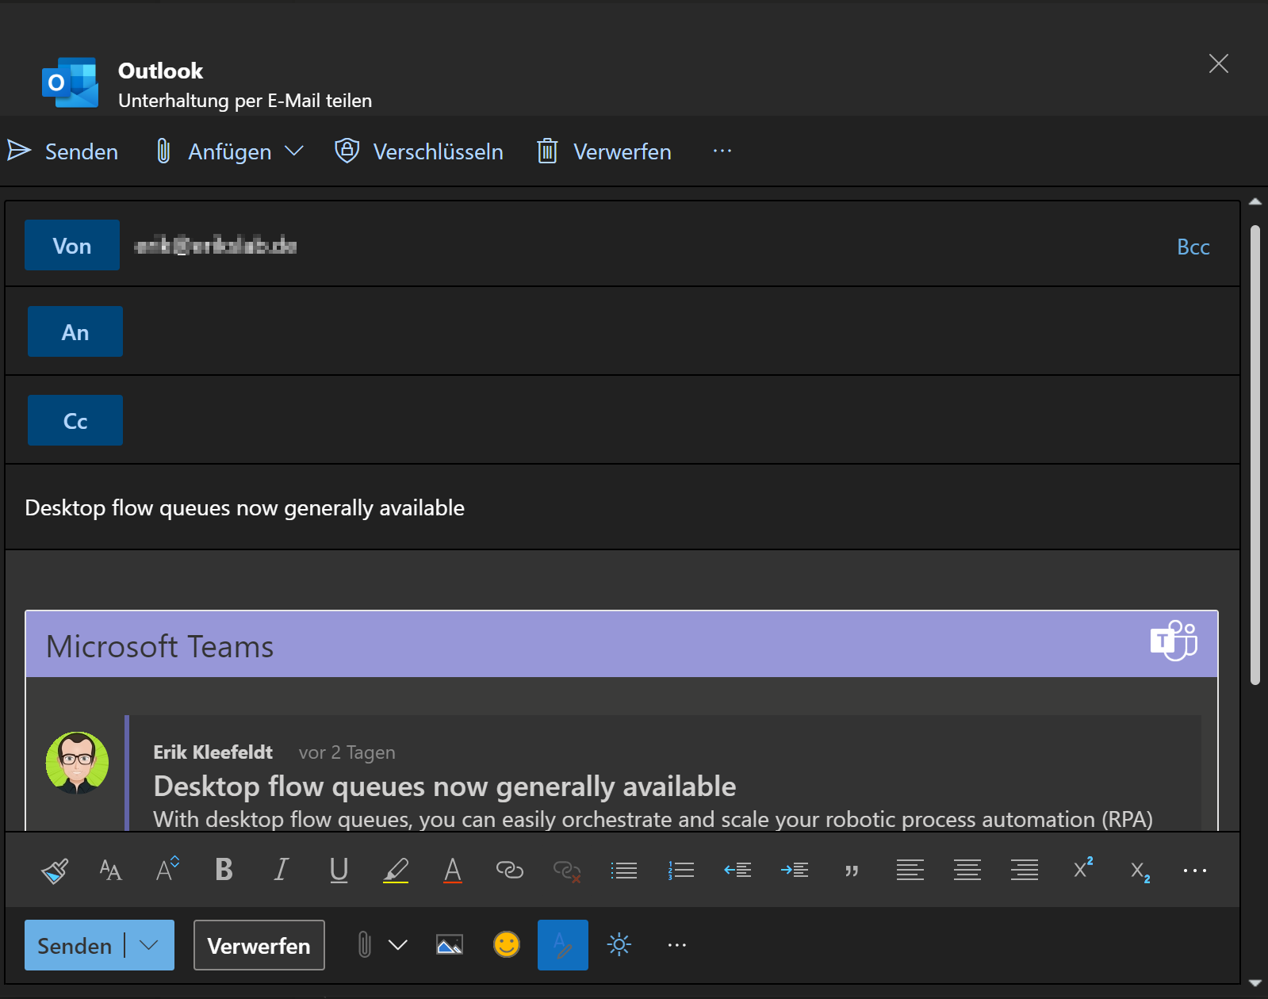Viewport: 1268px width, 999px height.
Task: Click Verschlüsseln in the top toolbar
Action: tap(419, 151)
